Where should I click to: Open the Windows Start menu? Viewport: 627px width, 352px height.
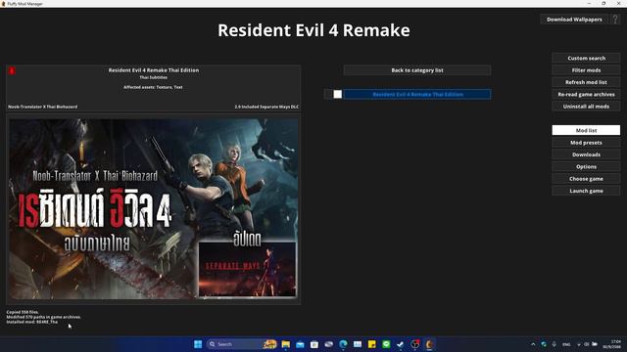[x=198, y=344]
